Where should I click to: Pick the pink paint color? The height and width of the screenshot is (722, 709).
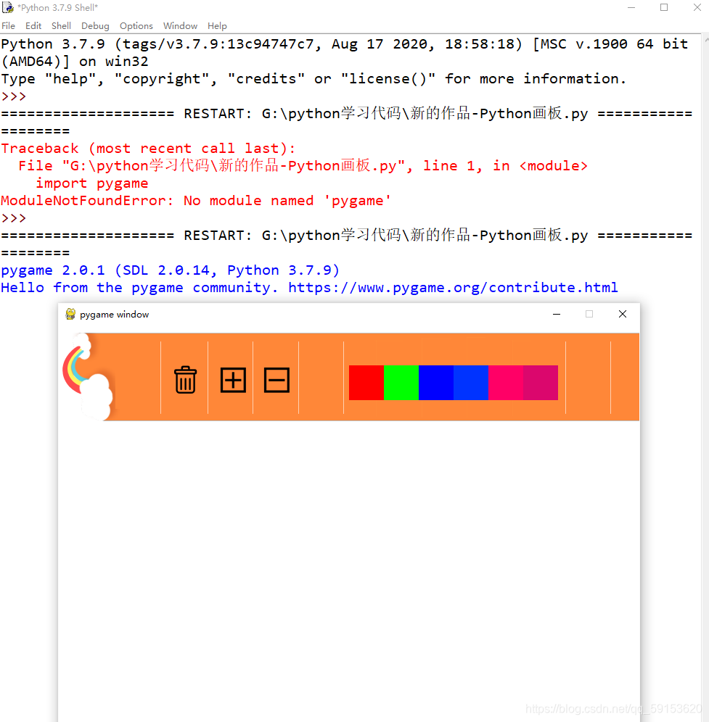(x=506, y=383)
